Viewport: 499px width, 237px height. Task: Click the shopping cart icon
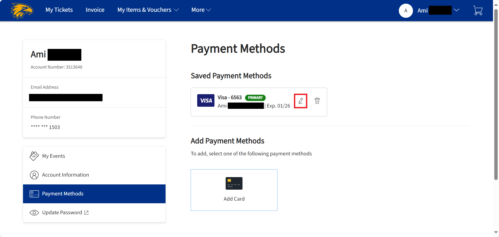click(478, 10)
